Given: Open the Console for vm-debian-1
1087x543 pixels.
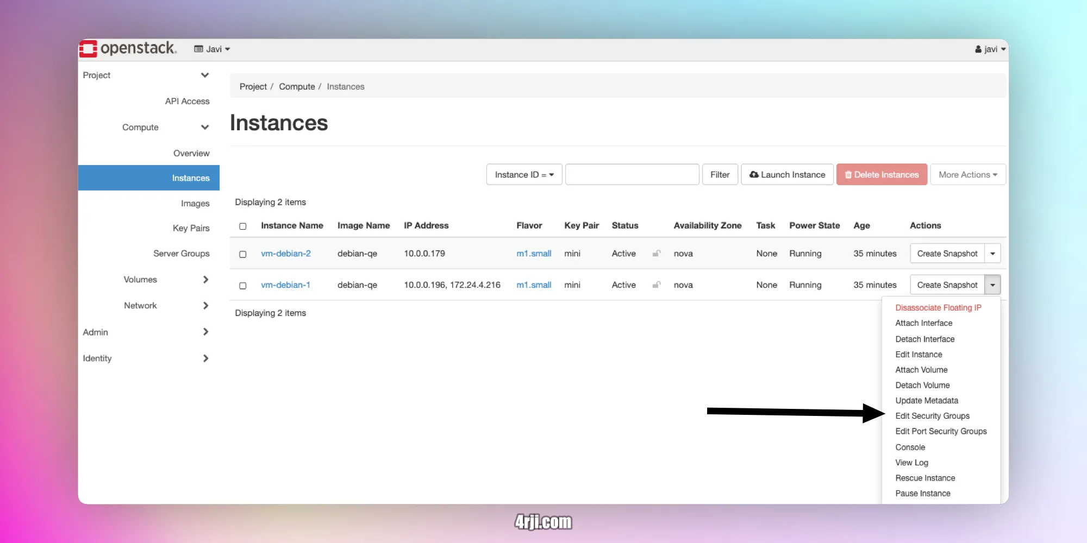Looking at the screenshot, I should [909, 447].
